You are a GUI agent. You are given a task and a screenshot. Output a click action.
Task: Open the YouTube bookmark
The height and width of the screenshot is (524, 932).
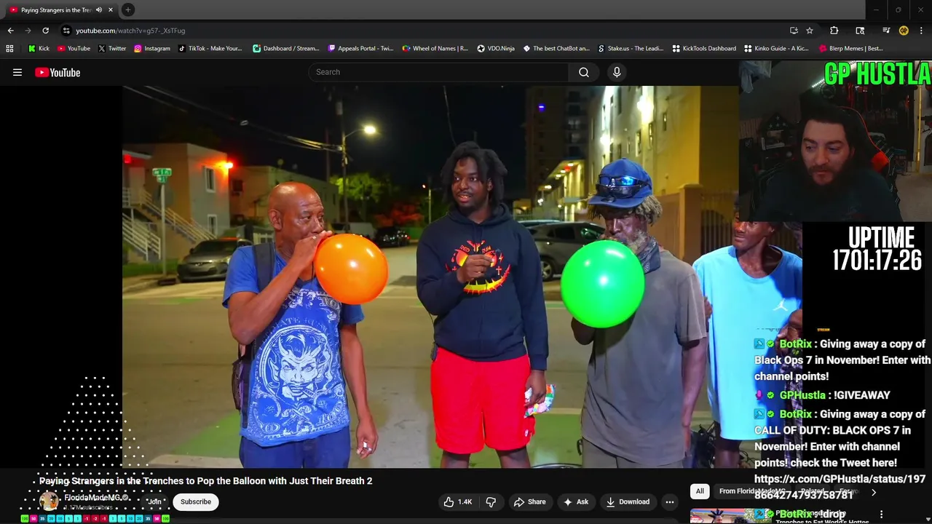tap(74, 49)
